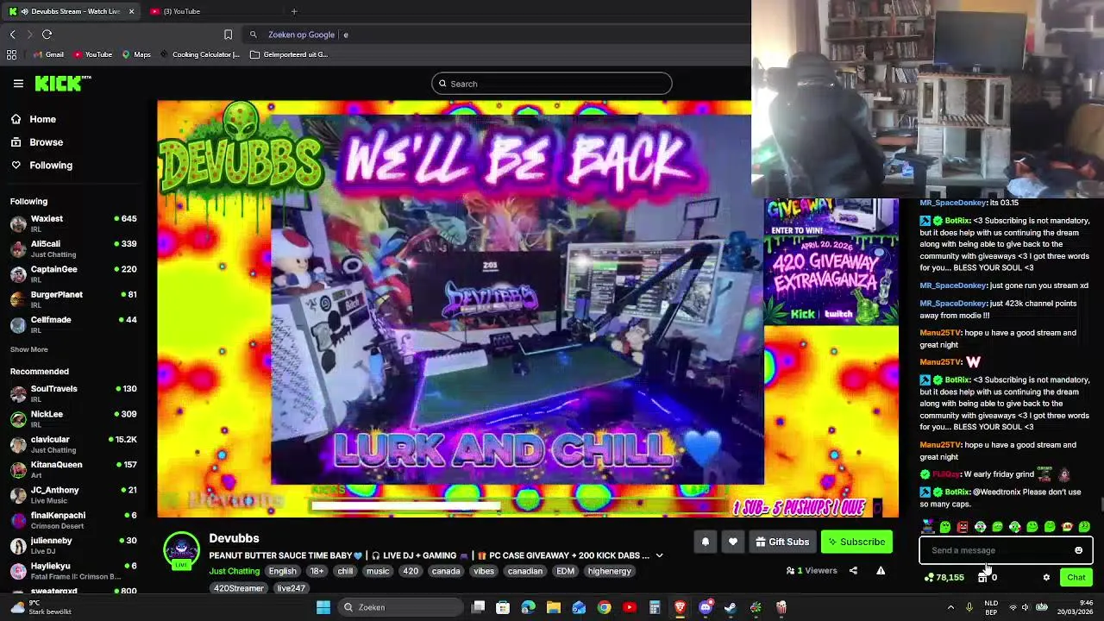Screen dimensions: 1104x621
Task: Open BurgerPlanet followed channel
Action: [x=73, y=299]
